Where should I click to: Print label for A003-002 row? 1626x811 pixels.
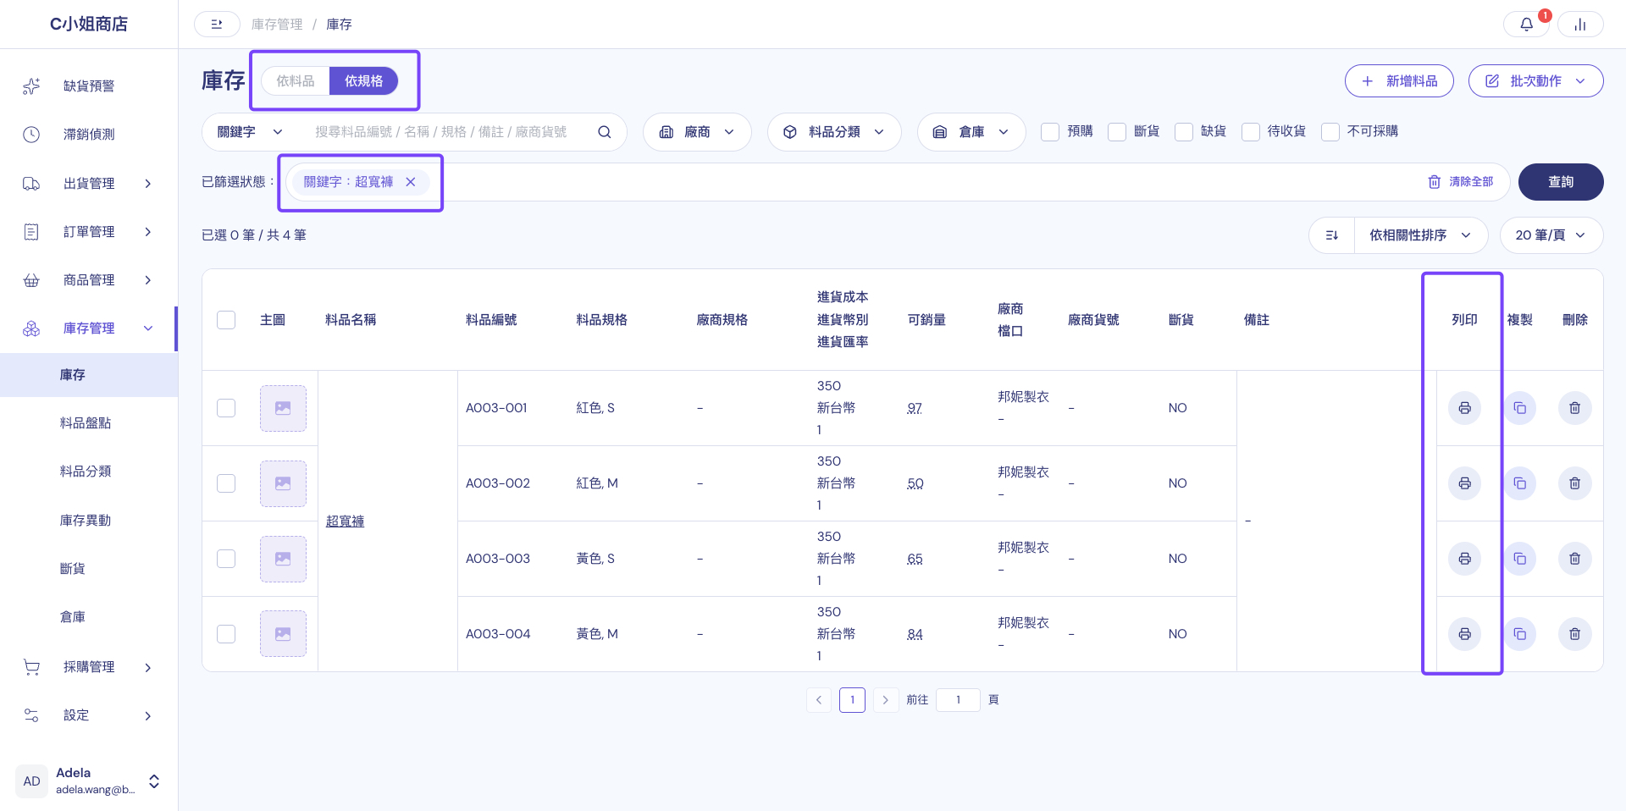[x=1464, y=483]
